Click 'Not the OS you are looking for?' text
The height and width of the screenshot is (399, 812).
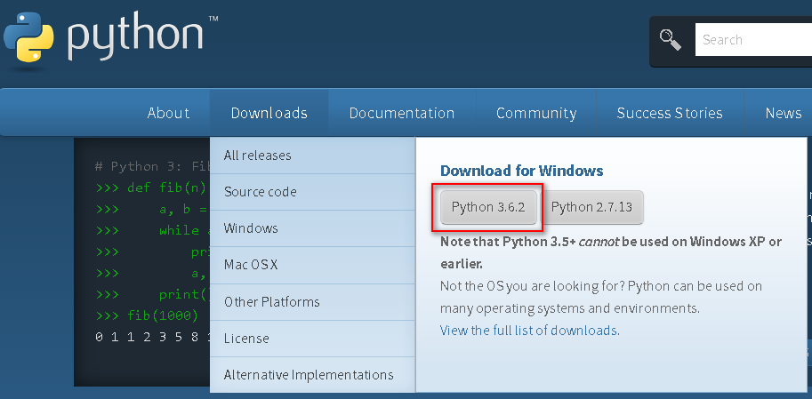pyautogui.click(x=533, y=286)
